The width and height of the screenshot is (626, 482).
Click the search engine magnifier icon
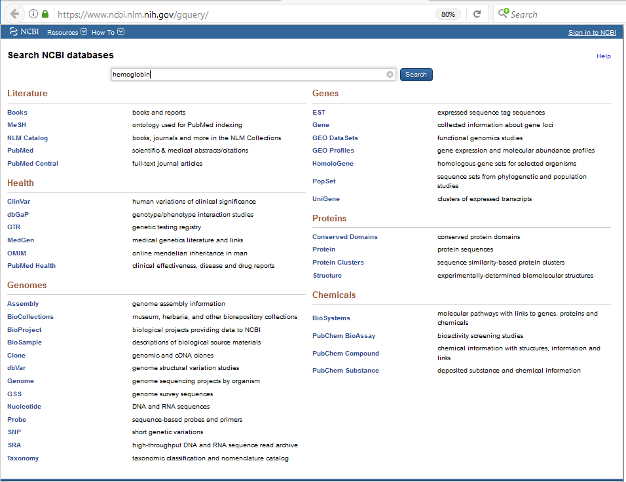click(503, 14)
